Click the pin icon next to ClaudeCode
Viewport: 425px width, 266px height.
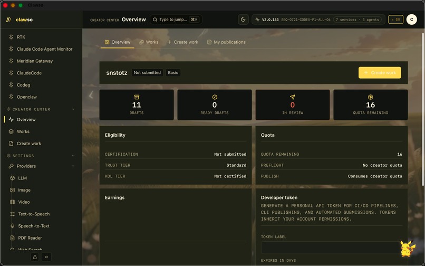pyautogui.click(x=11, y=73)
